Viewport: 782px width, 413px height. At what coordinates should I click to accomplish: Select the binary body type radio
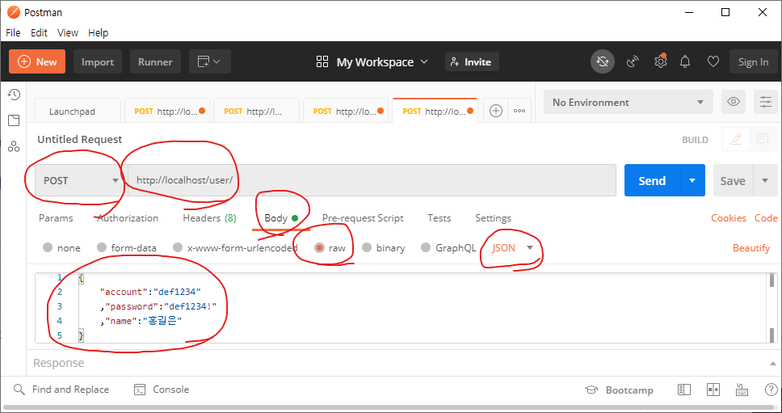[x=367, y=247]
